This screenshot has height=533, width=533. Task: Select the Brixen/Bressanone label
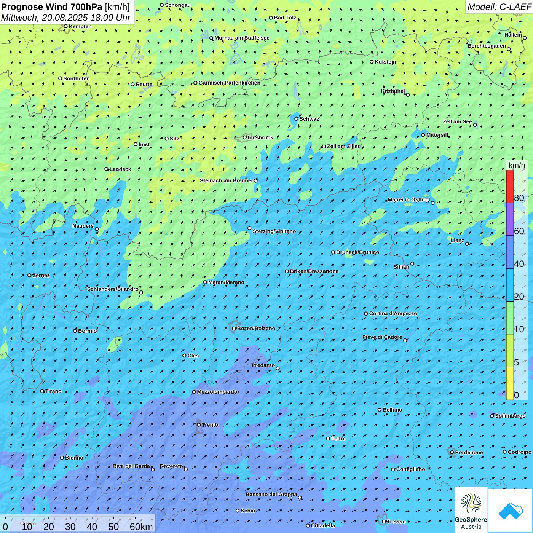pyautogui.click(x=314, y=271)
